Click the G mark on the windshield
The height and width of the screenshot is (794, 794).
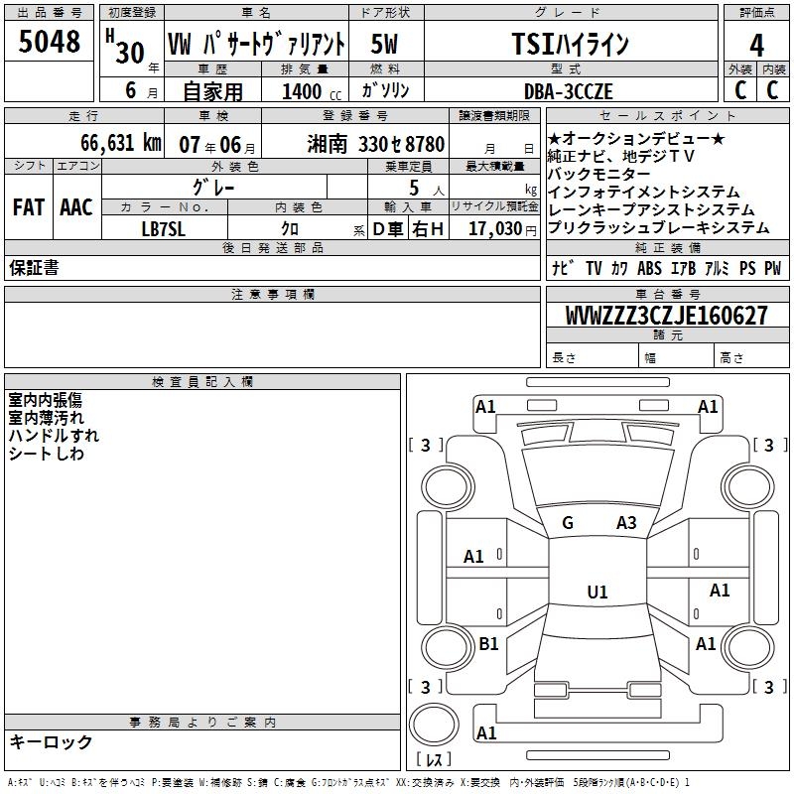[x=568, y=523]
